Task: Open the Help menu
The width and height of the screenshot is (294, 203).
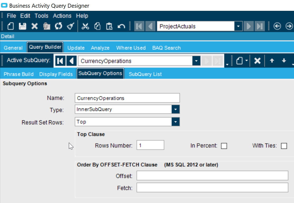Action: tap(82, 16)
